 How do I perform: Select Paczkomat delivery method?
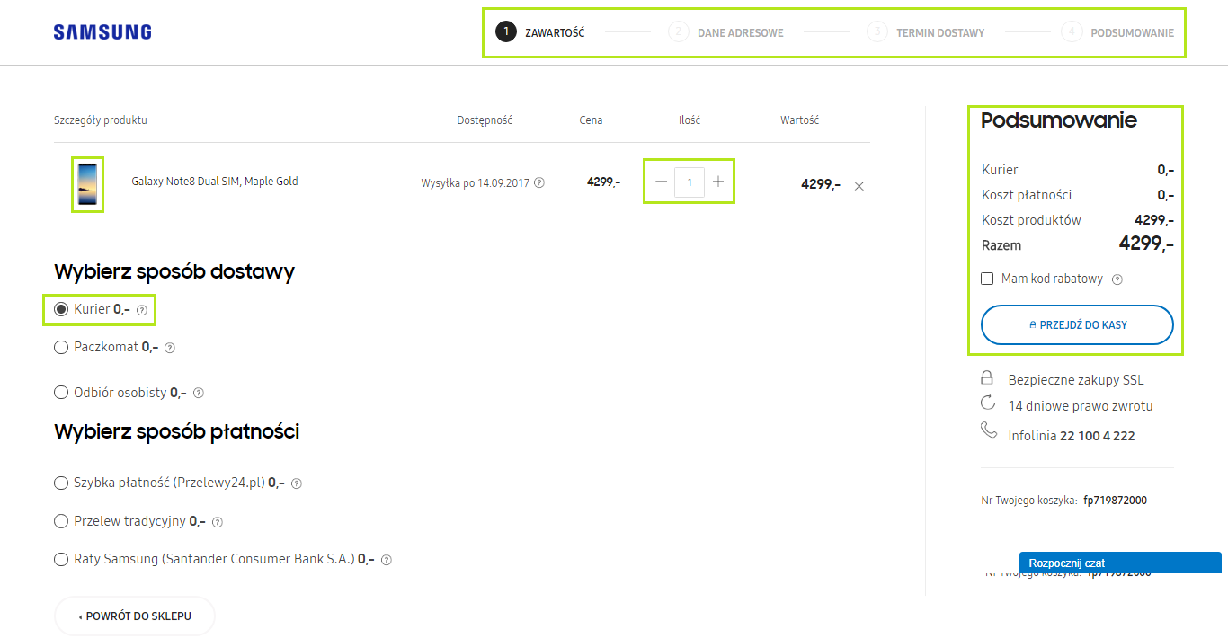point(61,347)
